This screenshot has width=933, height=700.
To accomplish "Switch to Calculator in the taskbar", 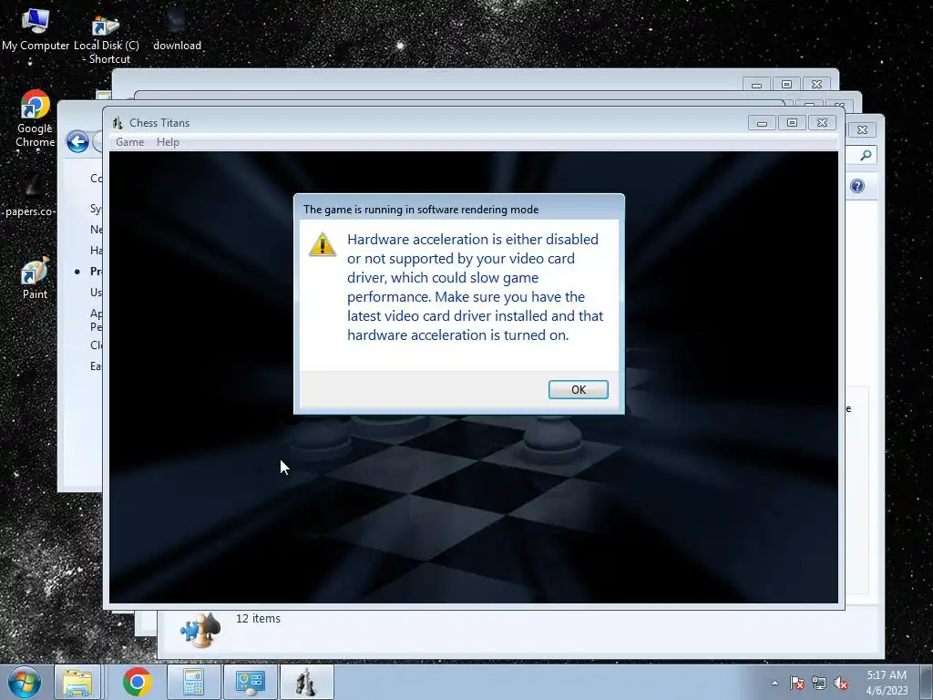I will (x=193, y=682).
